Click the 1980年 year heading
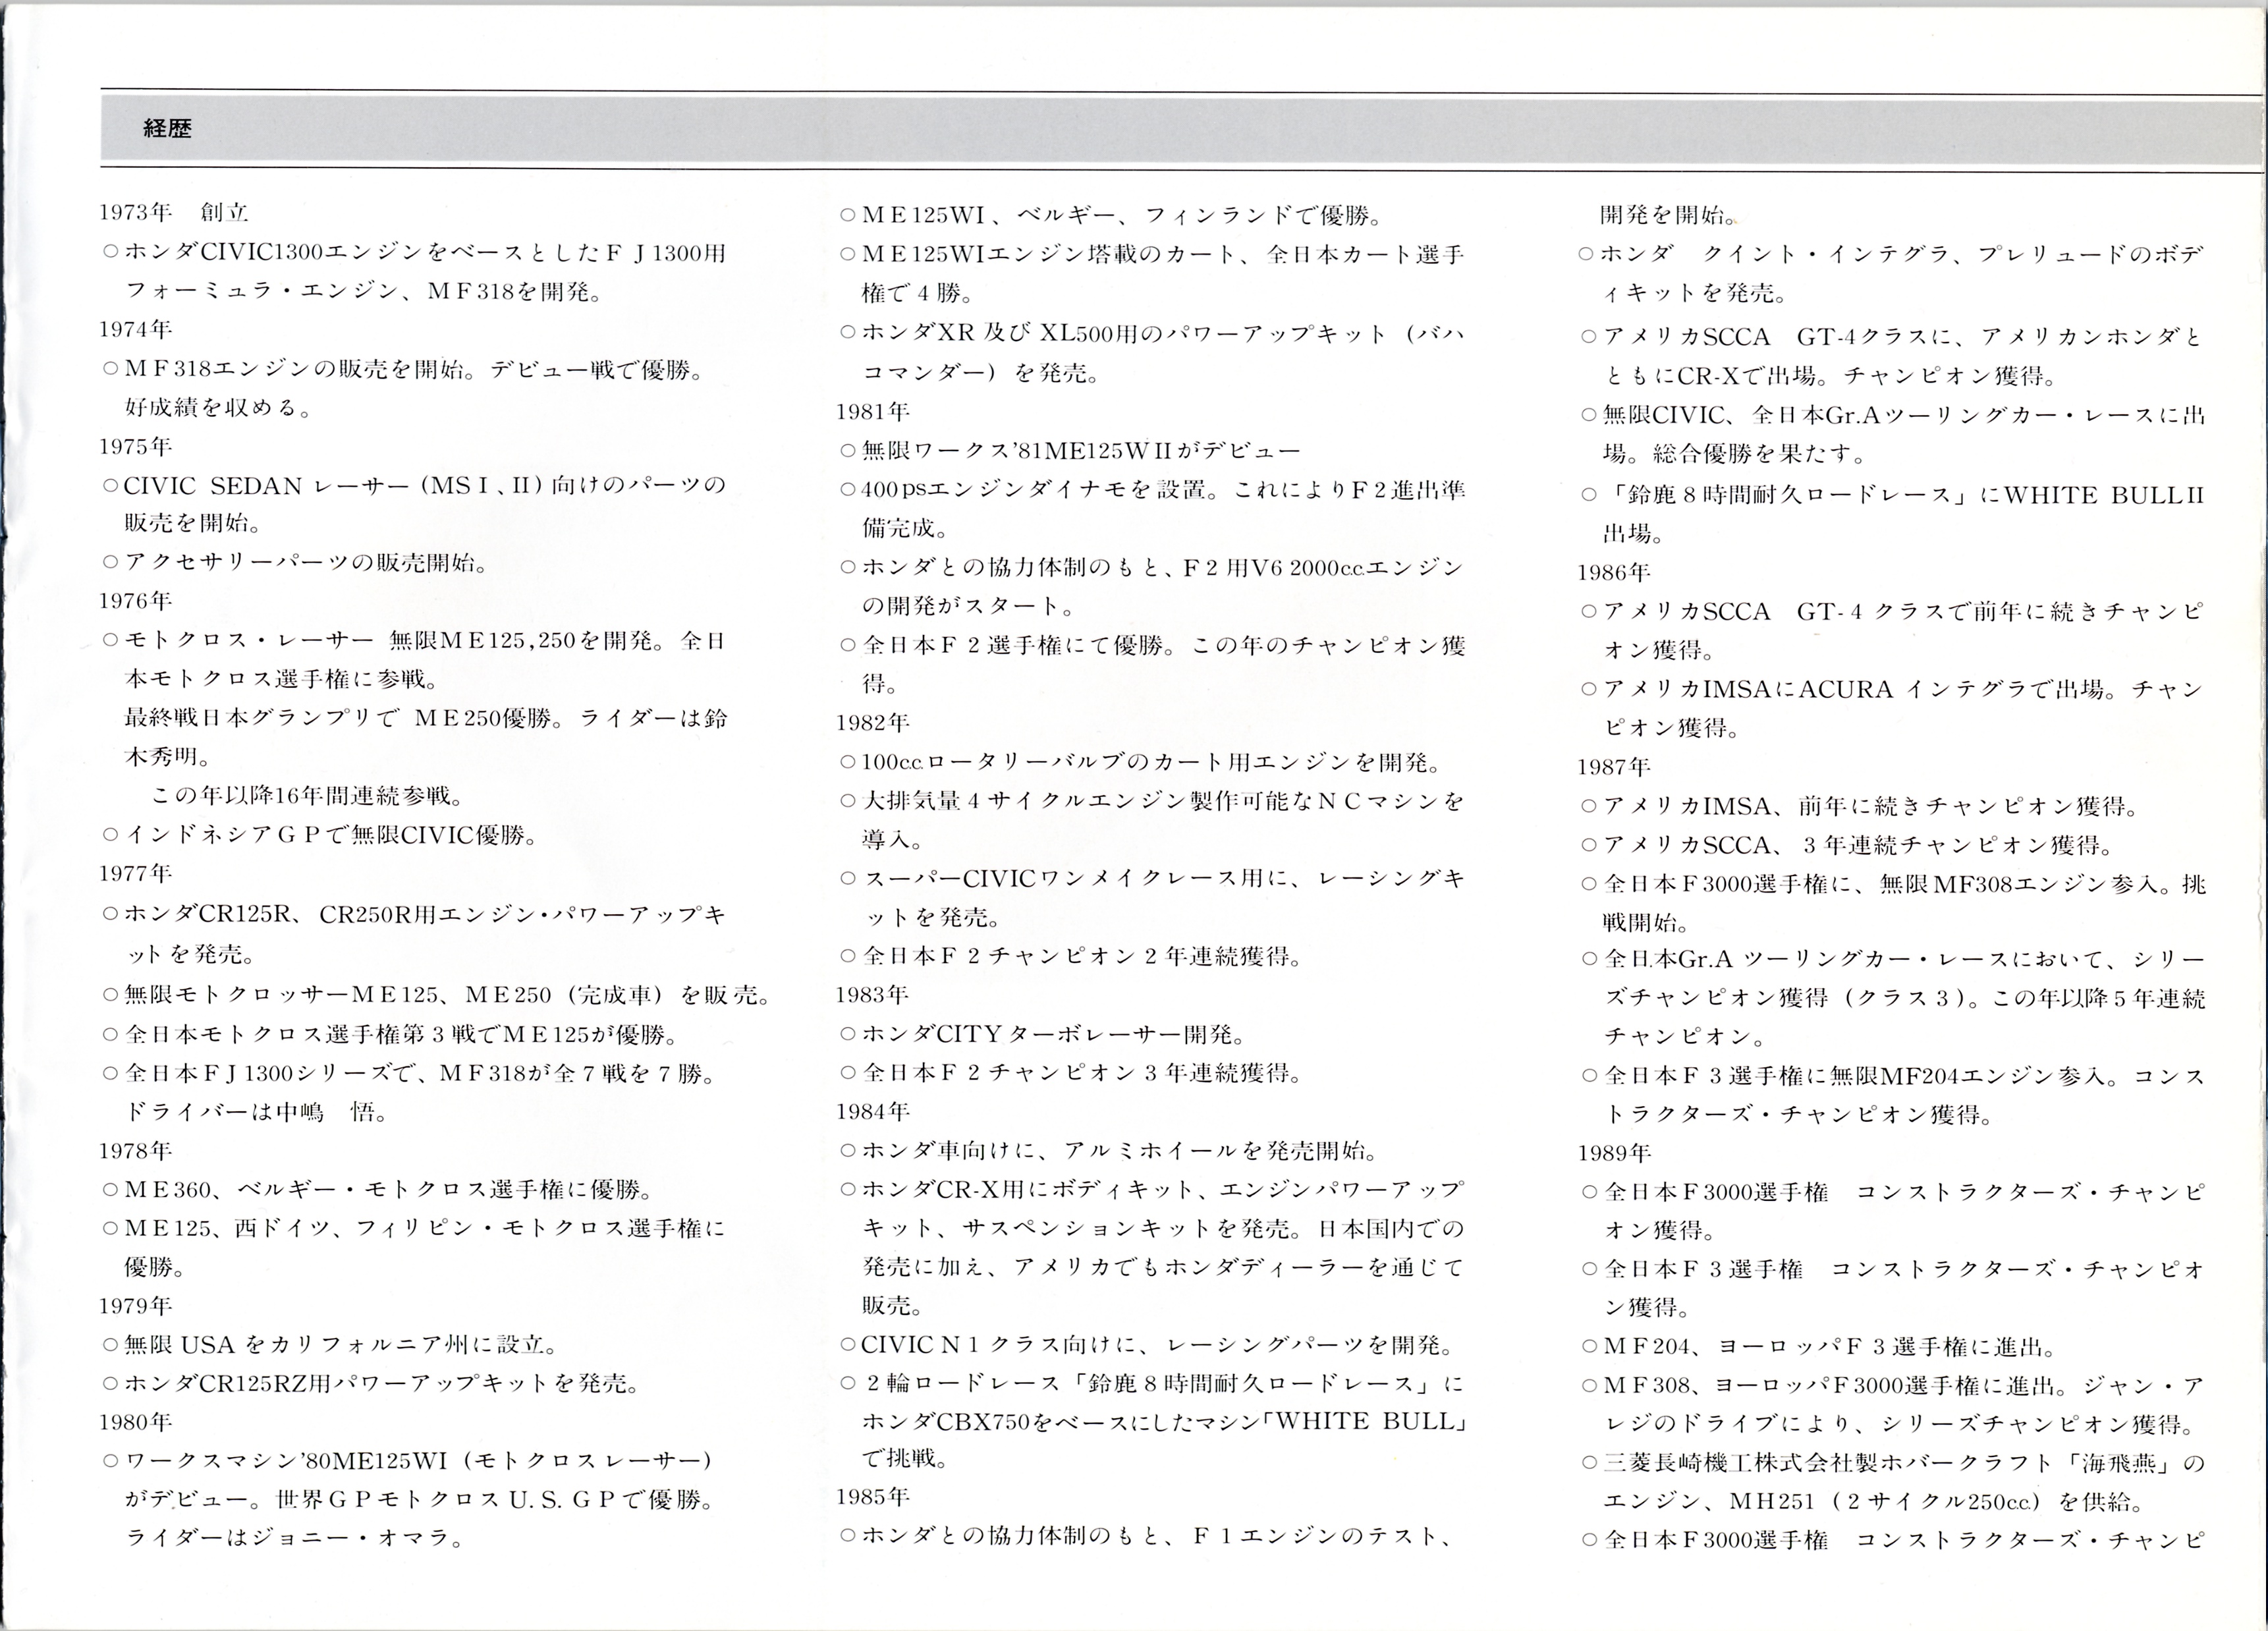This screenshot has width=2268, height=1631. [135, 1421]
